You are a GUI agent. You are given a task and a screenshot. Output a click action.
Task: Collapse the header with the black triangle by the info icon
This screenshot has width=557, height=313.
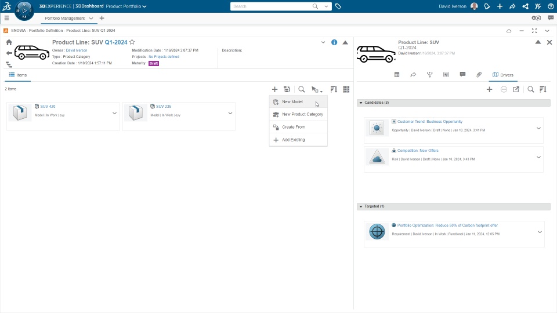[x=345, y=42]
